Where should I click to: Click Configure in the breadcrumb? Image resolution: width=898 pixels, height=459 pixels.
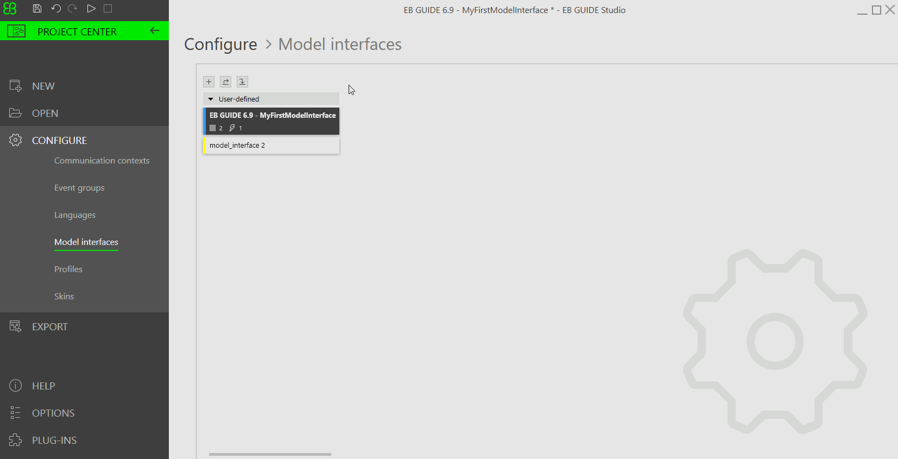pos(220,44)
